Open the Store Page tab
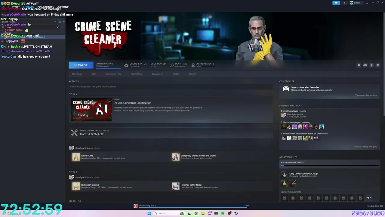Image resolution: width=385 pixels, height=217 pixels. point(77,74)
